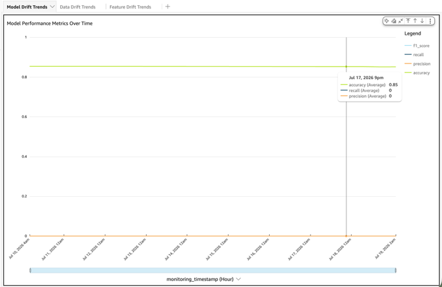This screenshot has width=442, height=287.
Task: Open the Build with AI sparkle icon
Action: (386, 21)
